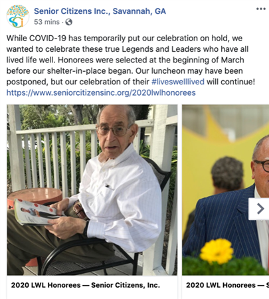Open the seniorcitizensinc.org 2020lwlhonorees URL
The width and height of the screenshot is (269, 299).
click(101, 92)
